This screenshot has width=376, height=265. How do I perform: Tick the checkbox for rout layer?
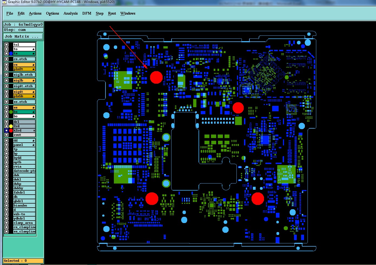6,135
